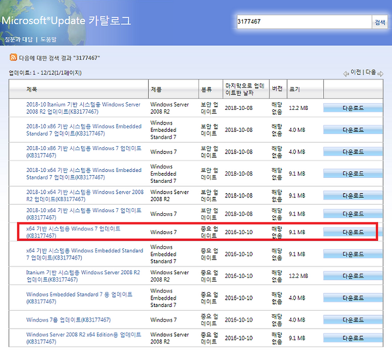The height and width of the screenshot is (353, 392).
Task: Open the 도움말 help link
Action: [48, 40]
